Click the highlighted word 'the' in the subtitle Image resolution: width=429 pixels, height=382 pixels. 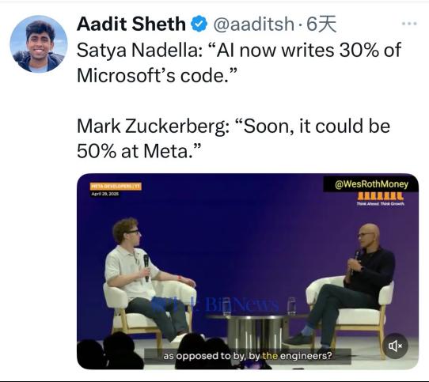270,356
